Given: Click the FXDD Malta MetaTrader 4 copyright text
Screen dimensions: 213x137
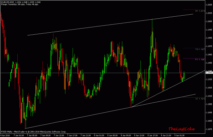Looking at the screenshot, I should click(33, 132).
